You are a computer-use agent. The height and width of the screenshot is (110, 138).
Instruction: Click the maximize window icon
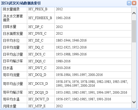(x=129, y=3)
